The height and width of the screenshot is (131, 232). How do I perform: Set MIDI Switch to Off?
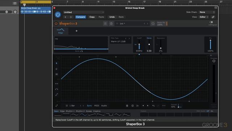tap(208, 111)
